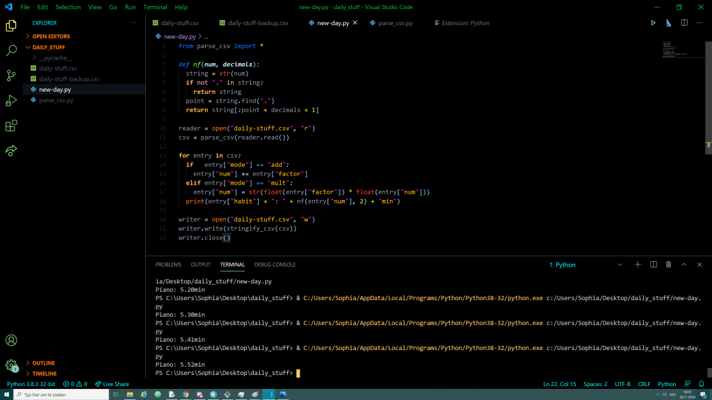Open the Search view in activity bar
The image size is (712, 400).
[x=11, y=51]
